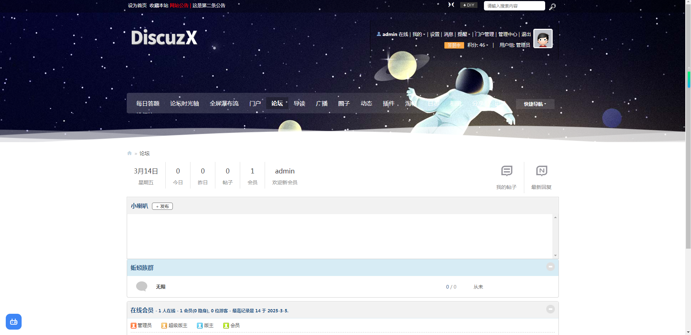Open the Latest Replies icon
This screenshot has width=691, height=335.
tap(541, 171)
